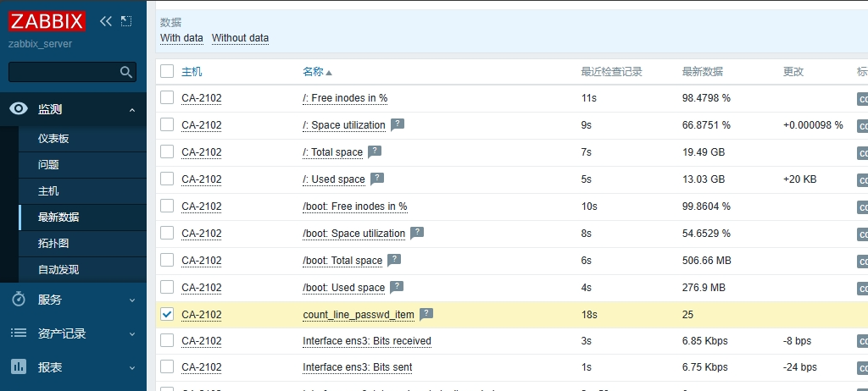Uncheck the count_line_passwd_item row checkbox
The width and height of the screenshot is (868, 391).
click(x=167, y=314)
